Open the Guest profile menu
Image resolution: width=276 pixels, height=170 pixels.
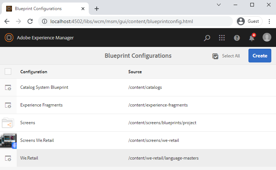point(249,21)
